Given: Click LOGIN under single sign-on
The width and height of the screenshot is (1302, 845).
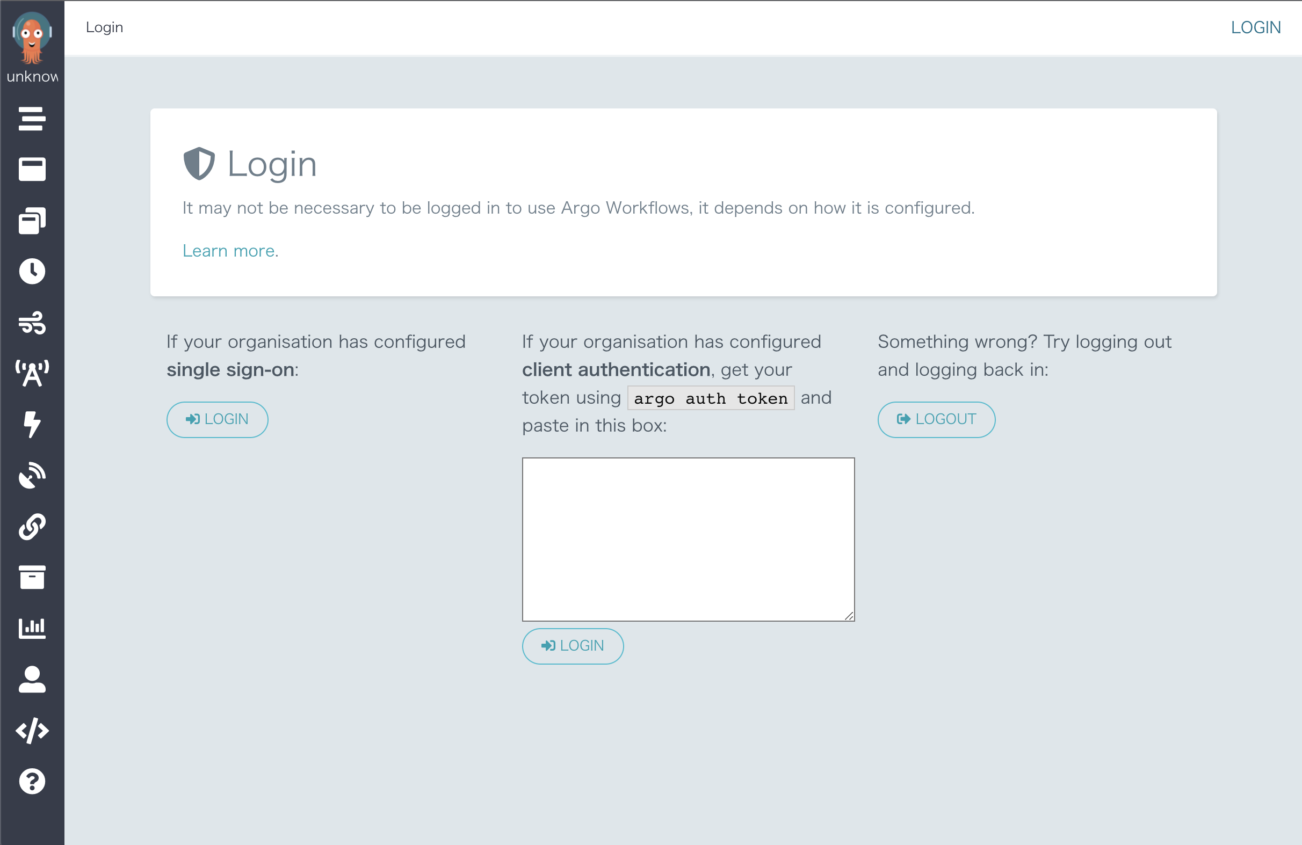Looking at the screenshot, I should [x=217, y=419].
